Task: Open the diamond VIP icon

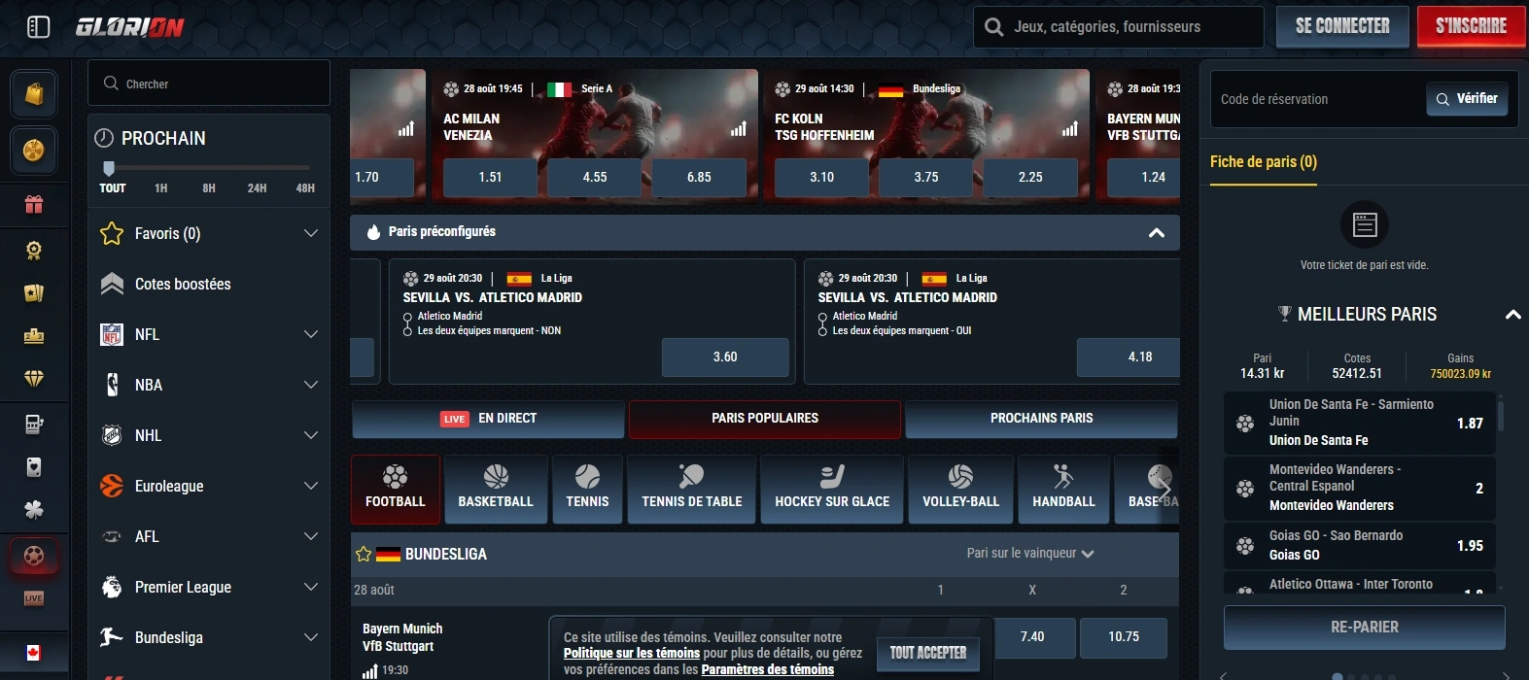Action: point(34,378)
